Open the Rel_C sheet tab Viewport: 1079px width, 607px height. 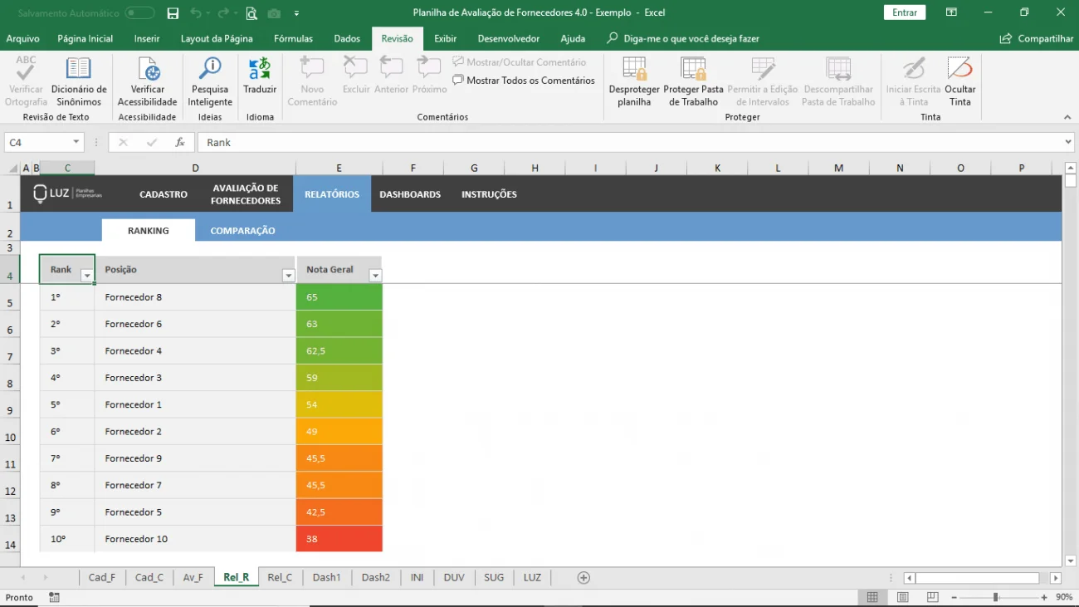tap(280, 578)
